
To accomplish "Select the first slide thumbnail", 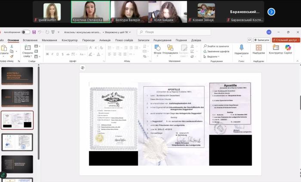I will coord(17,76).
